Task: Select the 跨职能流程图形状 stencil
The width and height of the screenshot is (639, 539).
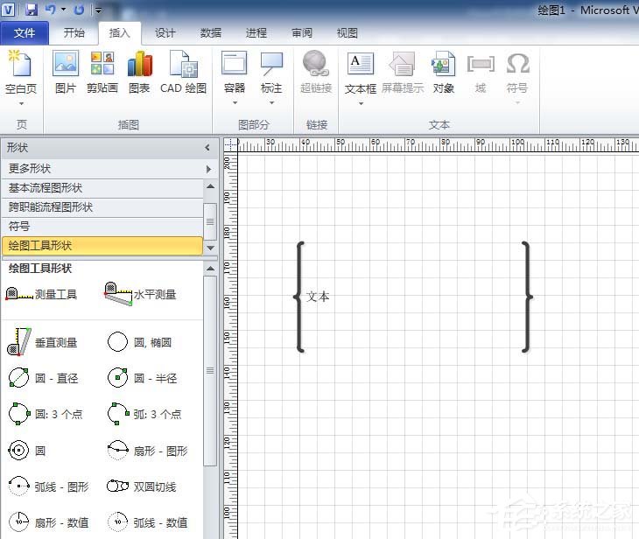Action: 51,207
